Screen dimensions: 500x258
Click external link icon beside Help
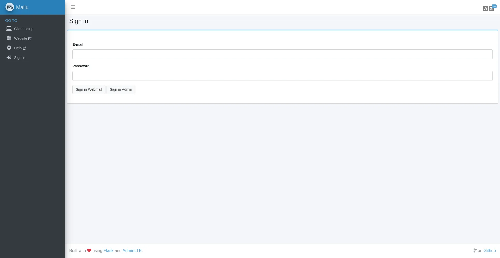pyautogui.click(x=24, y=48)
